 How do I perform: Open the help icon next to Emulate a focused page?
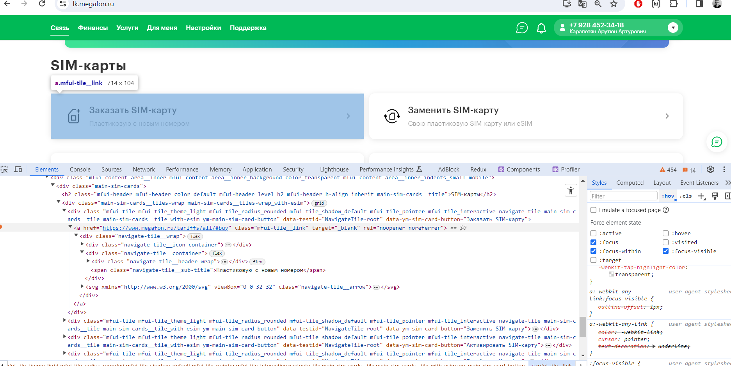[x=666, y=210]
